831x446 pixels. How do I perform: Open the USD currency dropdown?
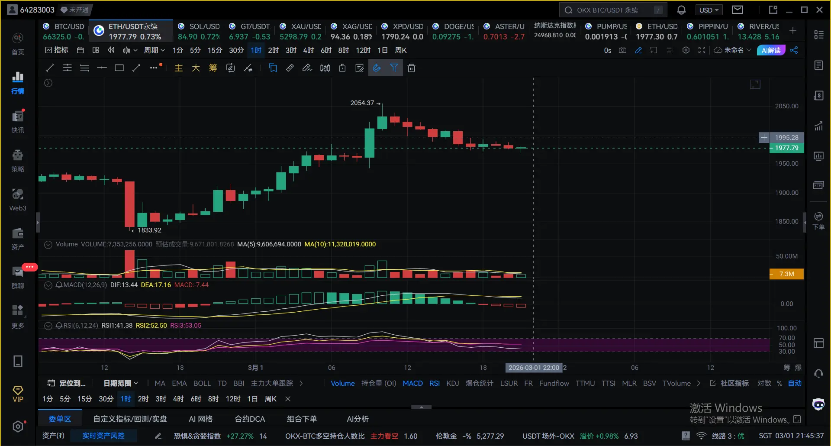coord(709,10)
